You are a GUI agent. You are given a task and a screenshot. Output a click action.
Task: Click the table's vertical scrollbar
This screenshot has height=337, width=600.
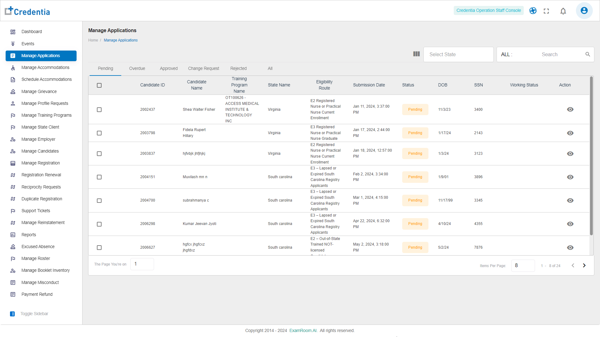[591, 156]
